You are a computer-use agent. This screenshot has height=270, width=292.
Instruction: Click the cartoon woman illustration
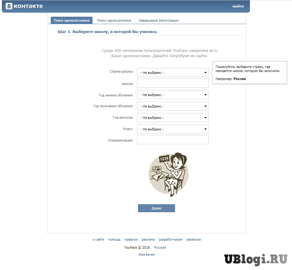pyautogui.click(x=169, y=175)
